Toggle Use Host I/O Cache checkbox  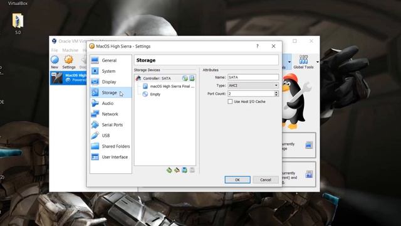pyautogui.click(x=230, y=102)
